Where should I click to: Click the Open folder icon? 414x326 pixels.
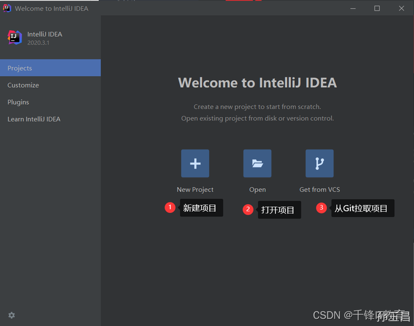[x=257, y=163]
